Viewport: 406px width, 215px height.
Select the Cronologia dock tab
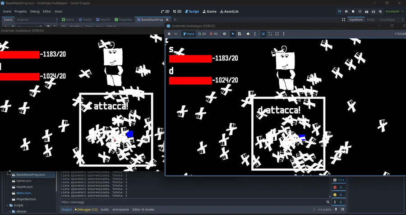(x=387, y=20)
